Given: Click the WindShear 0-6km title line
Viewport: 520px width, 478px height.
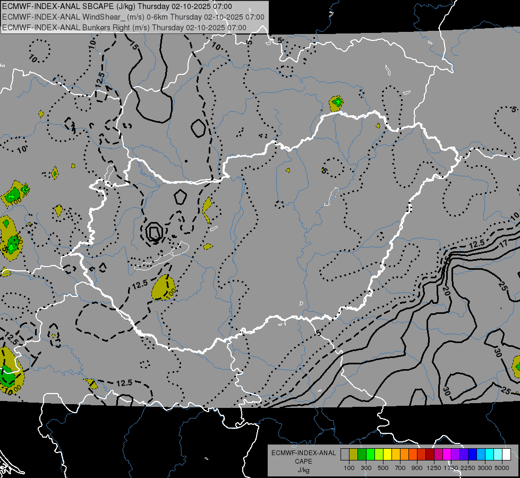Looking at the screenshot, I should [133, 17].
